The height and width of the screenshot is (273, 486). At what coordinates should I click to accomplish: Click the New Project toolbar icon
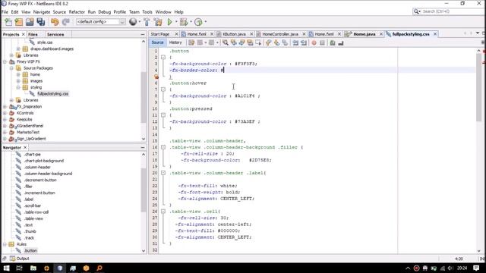click(19, 22)
